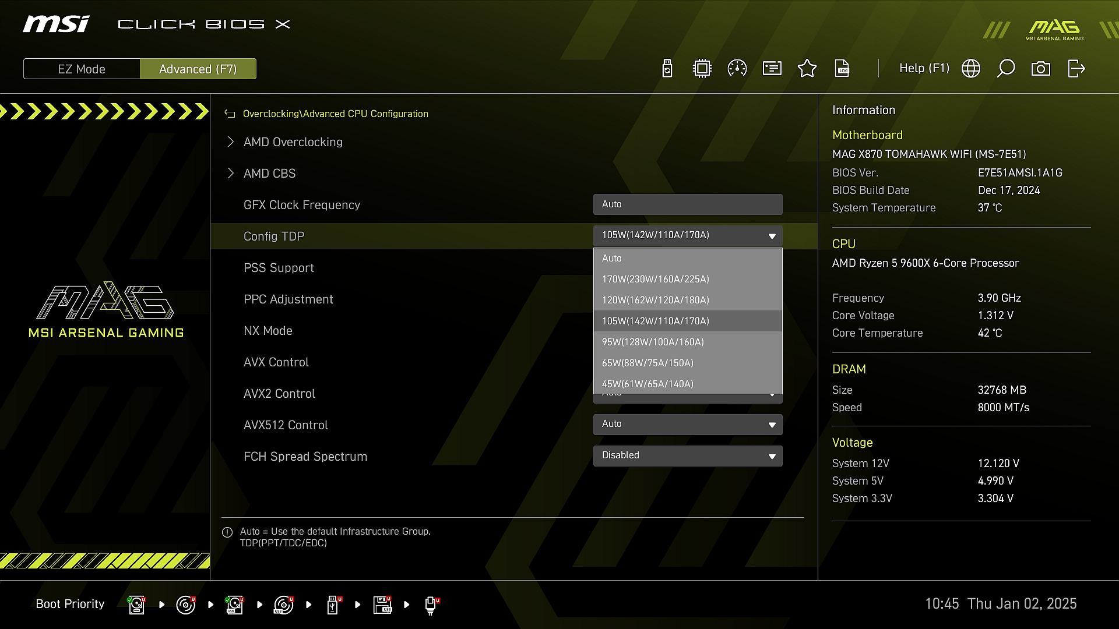Screen dimensions: 1119x629
Task: Open the LOG file icon
Action: click(x=842, y=69)
